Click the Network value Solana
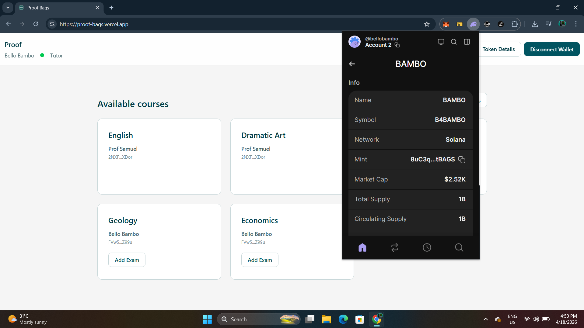 click(456, 140)
